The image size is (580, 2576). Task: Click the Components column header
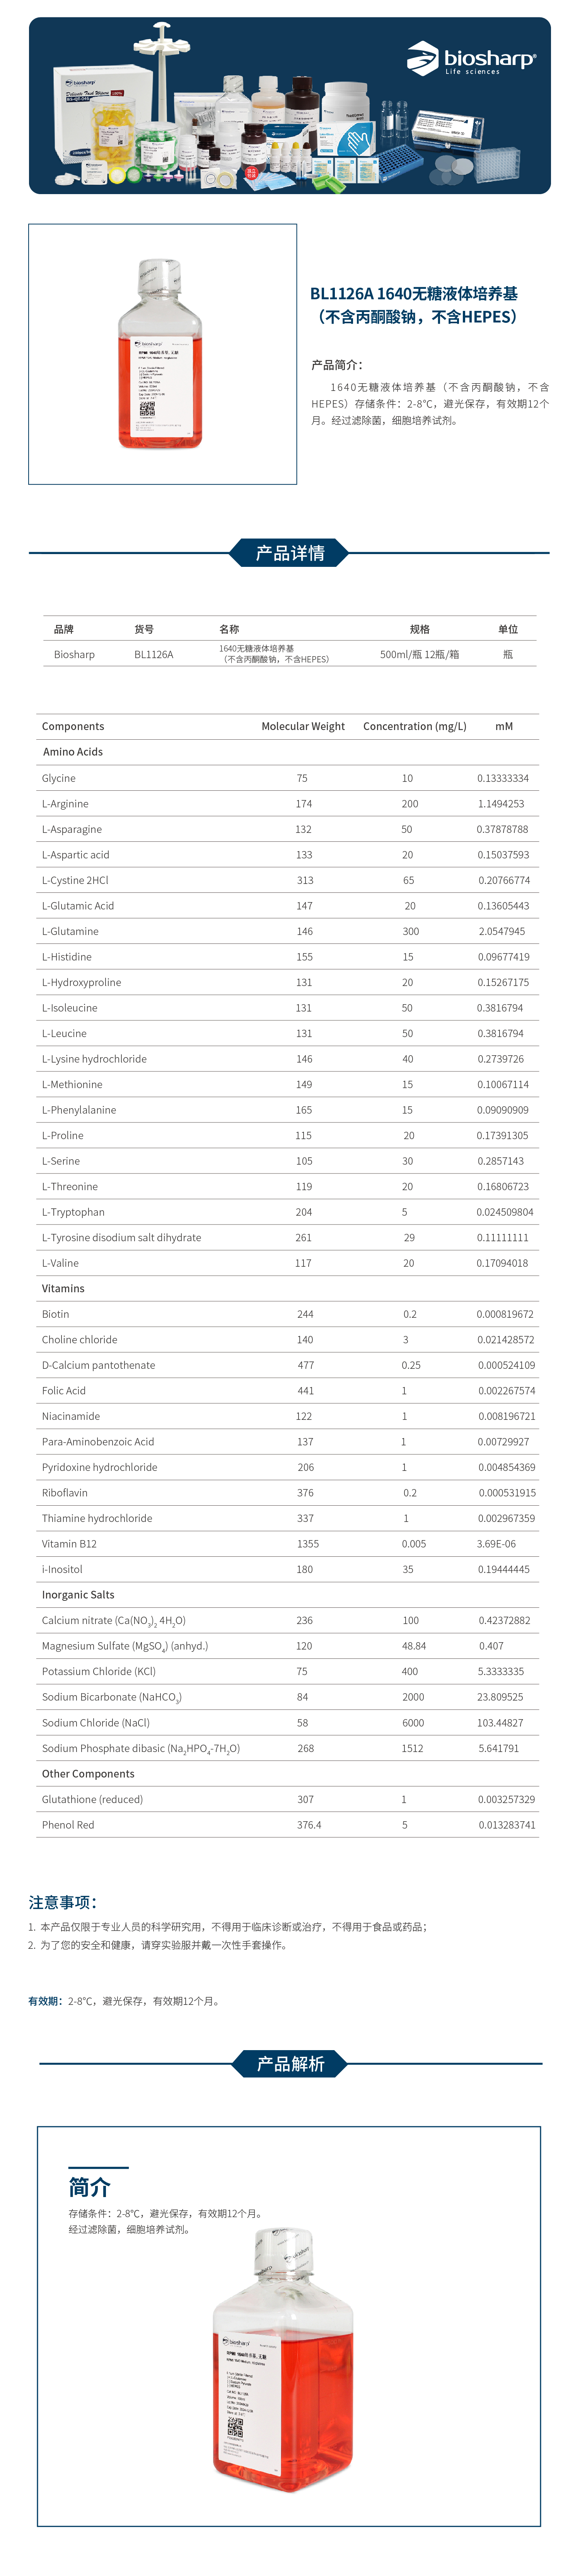(x=73, y=726)
